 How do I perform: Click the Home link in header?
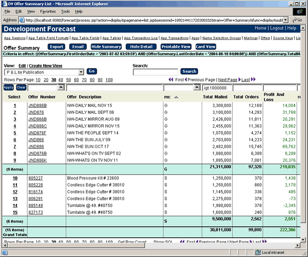point(260,28)
